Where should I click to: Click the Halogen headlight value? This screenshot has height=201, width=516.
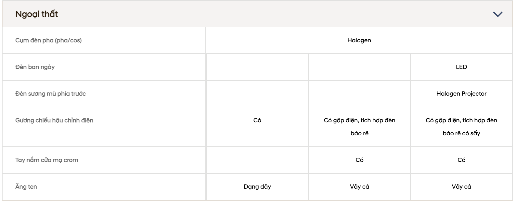[x=359, y=40]
